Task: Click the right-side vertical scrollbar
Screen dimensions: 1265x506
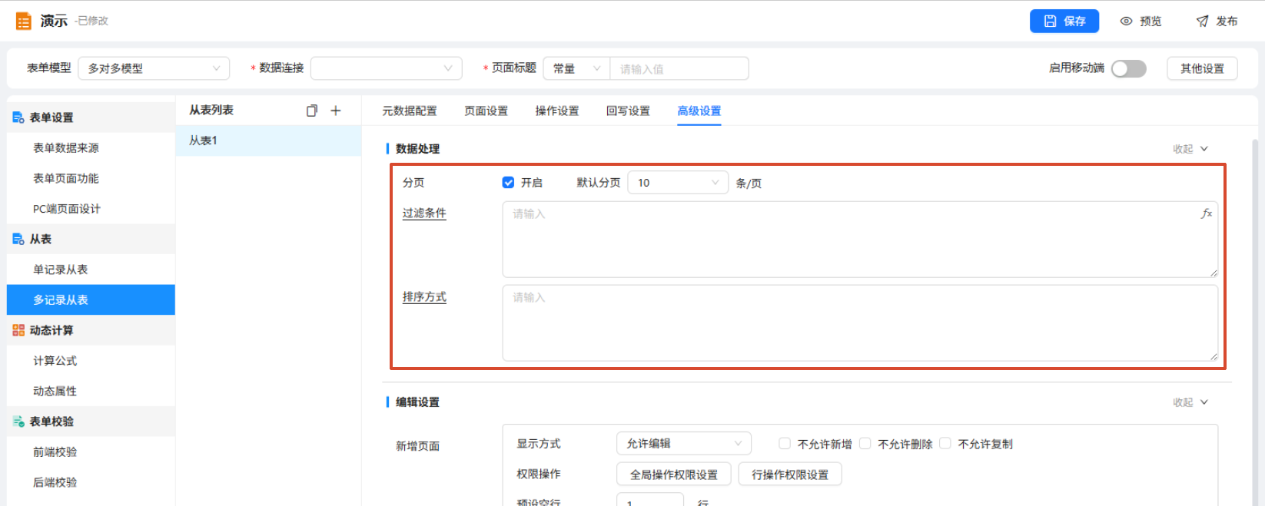Action: [1254, 322]
